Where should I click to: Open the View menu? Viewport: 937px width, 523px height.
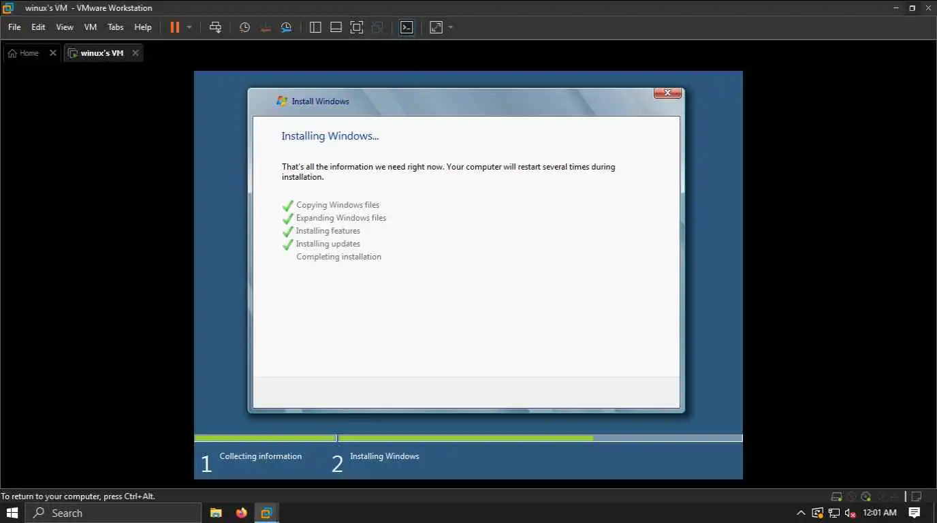tap(65, 27)
